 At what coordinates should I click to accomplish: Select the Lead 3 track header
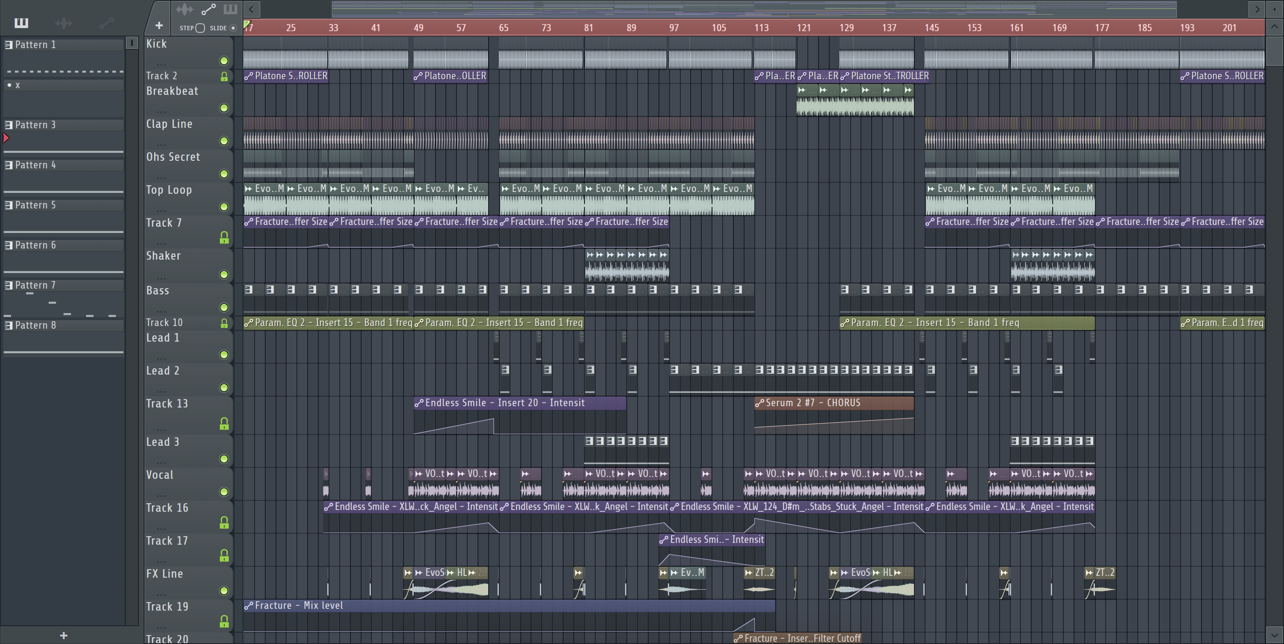click(189, 451)
